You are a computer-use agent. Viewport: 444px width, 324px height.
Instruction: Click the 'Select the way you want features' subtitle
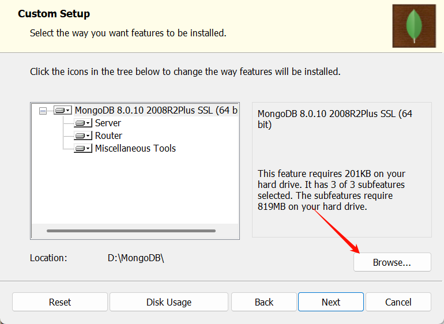tap(128, 33)
